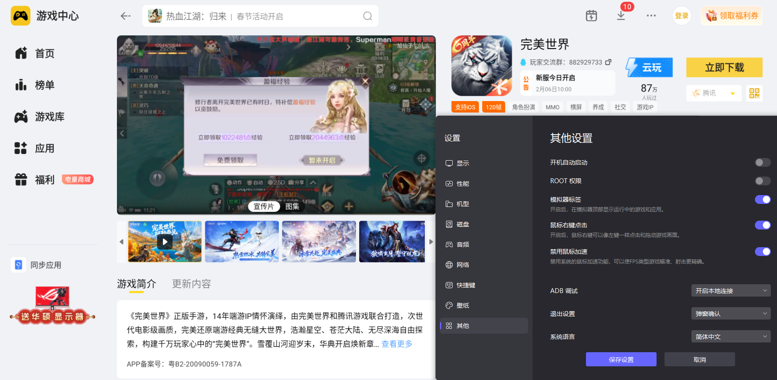The height and width of the screenshot is (380, 777).
Task: Click the 支持iOS tag
Action: (465, 107)
